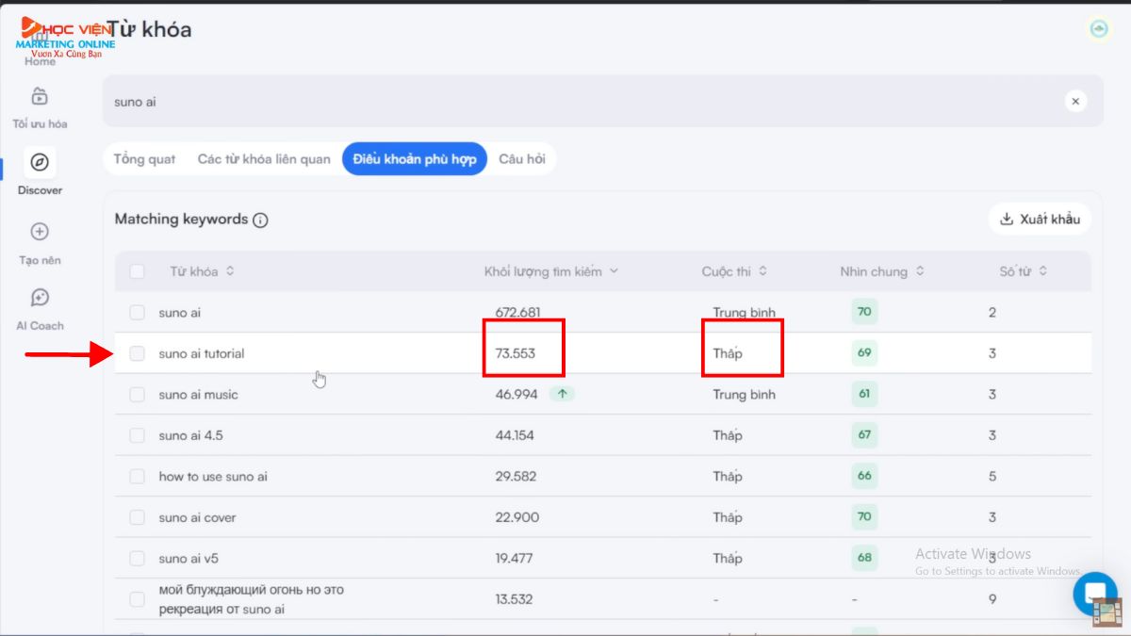Click the Discover compass icon
Viewport: 1131px width, 636px height.
[x=40, y=163]
